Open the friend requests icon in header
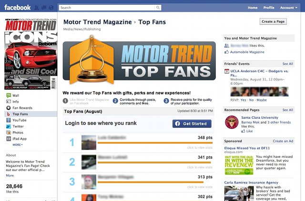Viewport: 305px width, 201px height. tap(36, 8)
